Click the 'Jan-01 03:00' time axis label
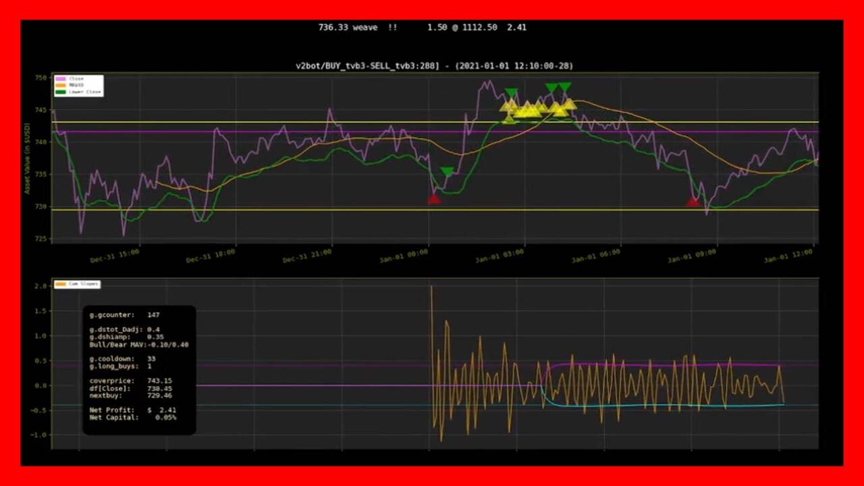This screenshot has width=864, height=486. [x=500, y=257]
